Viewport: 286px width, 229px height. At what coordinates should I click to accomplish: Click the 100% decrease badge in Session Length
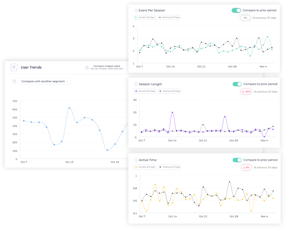246,92
